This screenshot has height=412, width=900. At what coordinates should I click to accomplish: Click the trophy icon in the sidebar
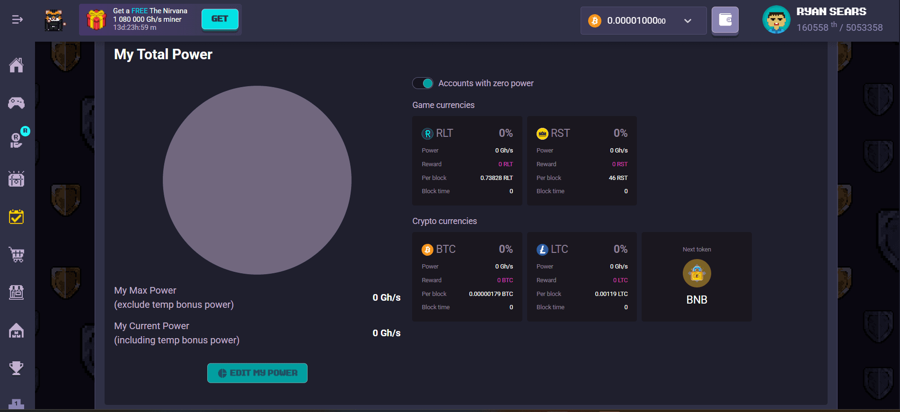[17, 368]
